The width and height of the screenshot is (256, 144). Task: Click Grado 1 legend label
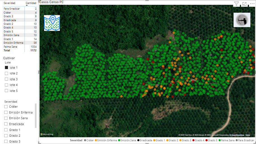coord(160,140)
